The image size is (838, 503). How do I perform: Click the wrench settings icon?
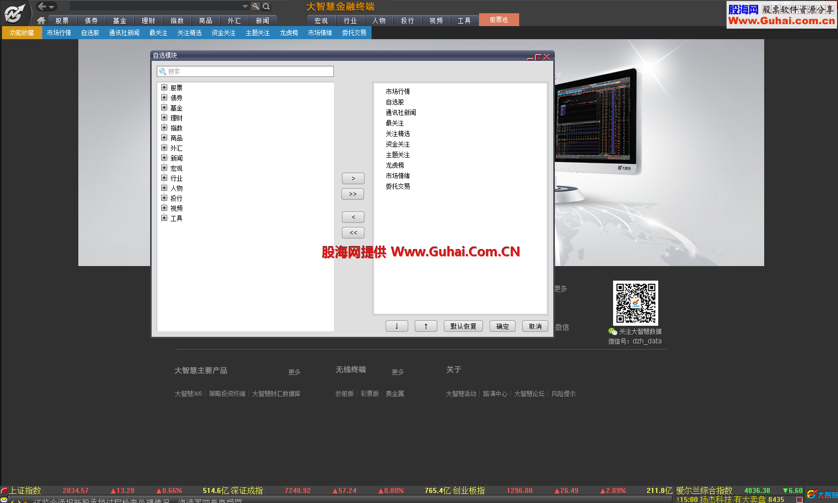click(x=256, y=7)
